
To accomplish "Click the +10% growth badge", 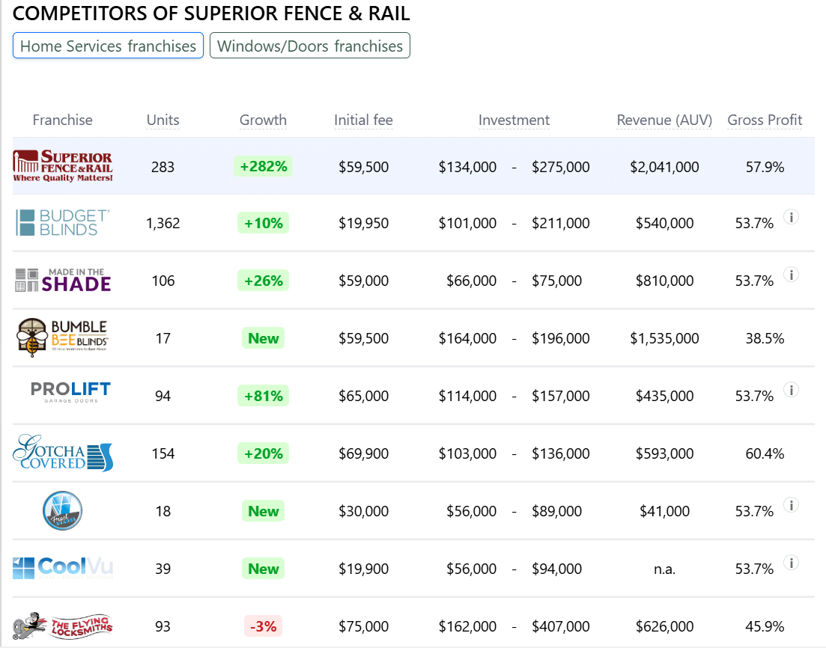I will click(264, 223).
